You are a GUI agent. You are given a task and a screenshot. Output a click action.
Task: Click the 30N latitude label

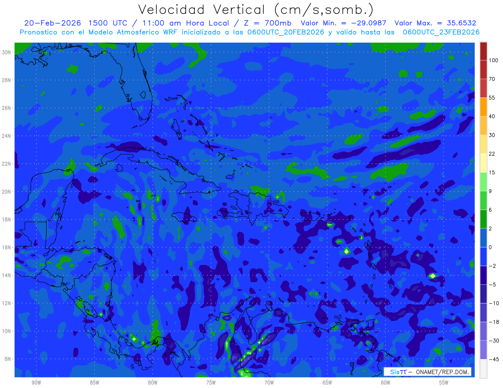pos(7,52)
